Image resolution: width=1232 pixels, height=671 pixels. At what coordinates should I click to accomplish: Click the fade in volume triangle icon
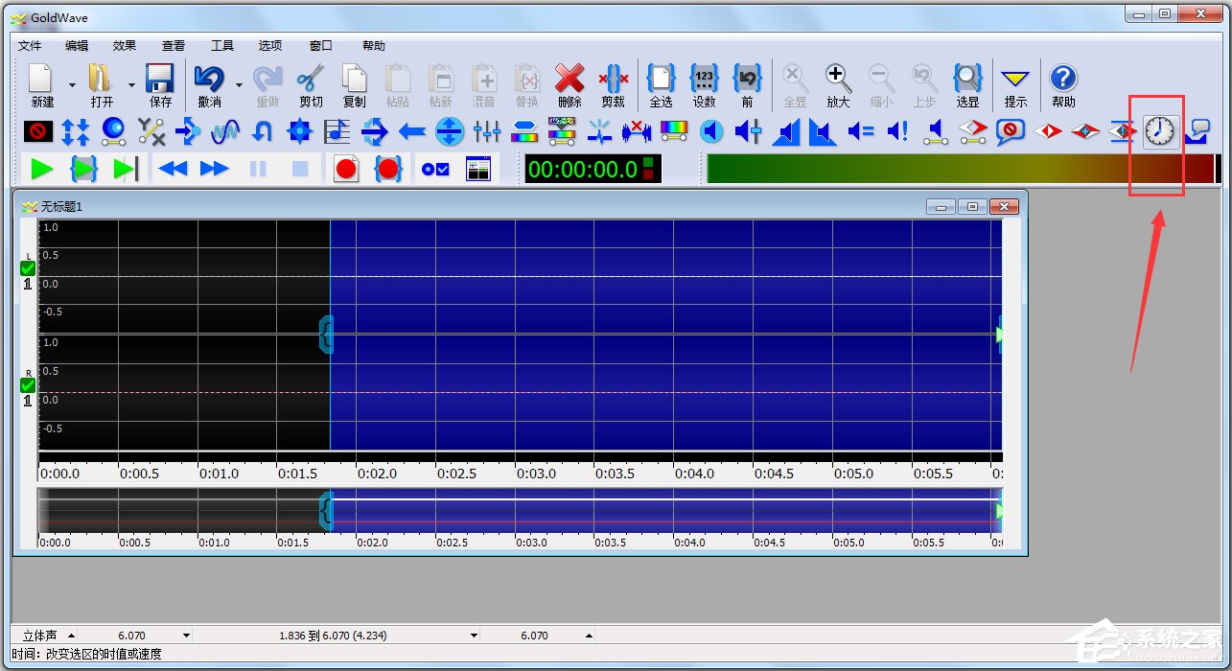[786, 131]
